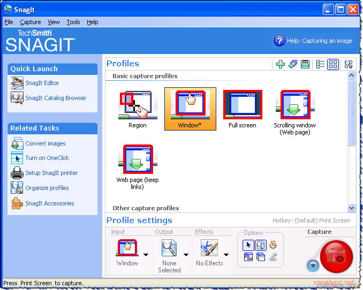The width and height of the screenshot is (363, 290).
Task: Click the puzzle piece Accessories icon
Action: (x=17, y=203)
